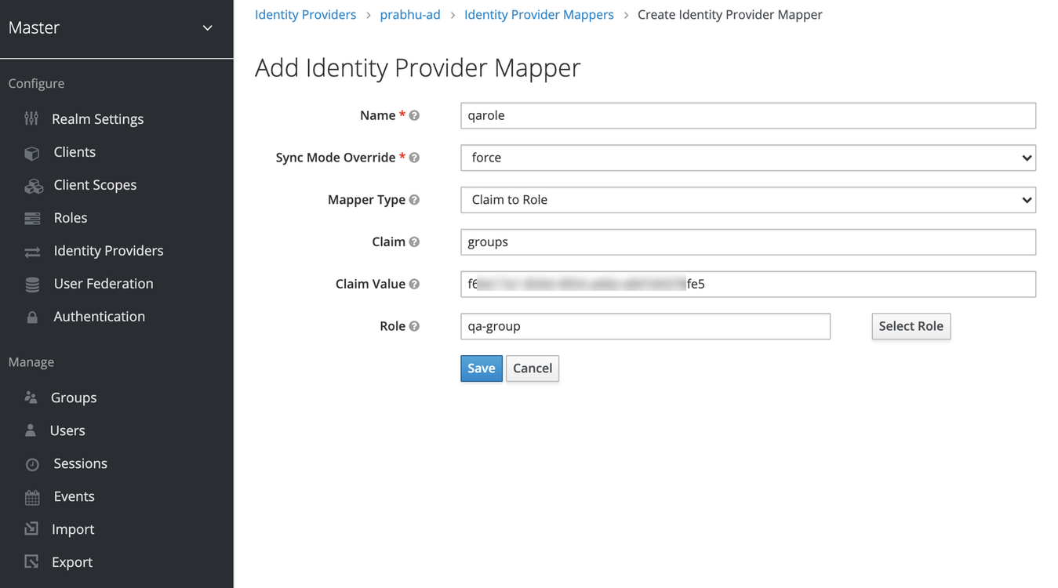Save the identity provider mapper
This screenshot has height=588, width=1058.
[481, 368]
